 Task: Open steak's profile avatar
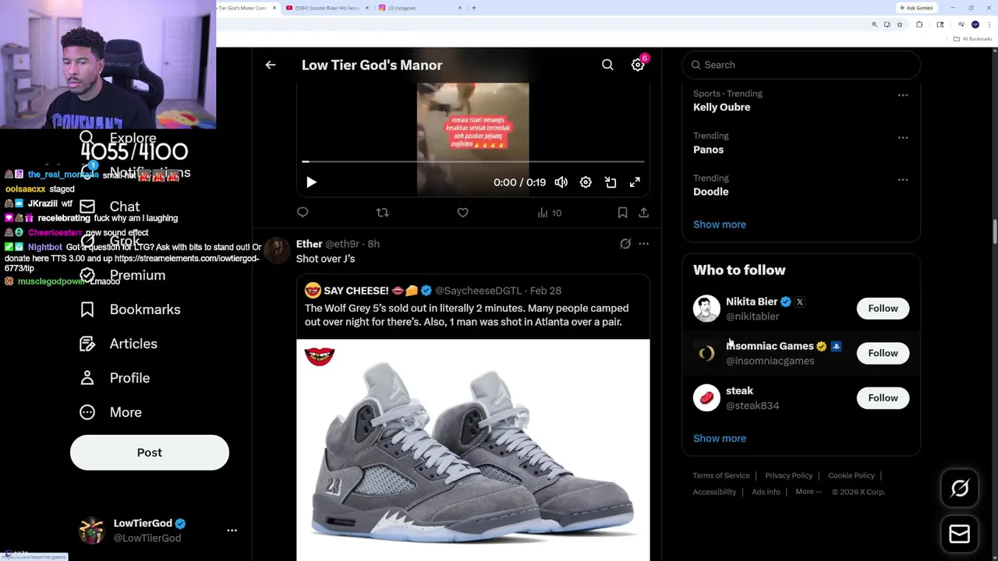click(706, 398)
